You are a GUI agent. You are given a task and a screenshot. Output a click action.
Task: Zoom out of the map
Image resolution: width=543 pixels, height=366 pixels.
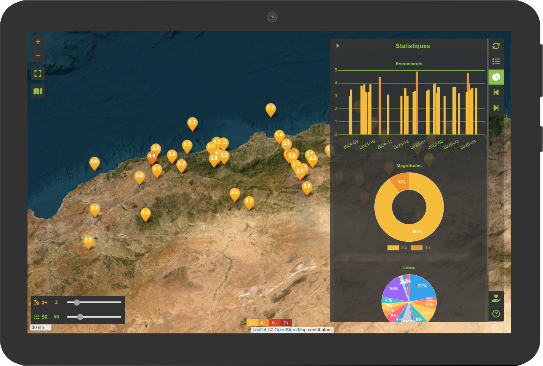point(38,56)
